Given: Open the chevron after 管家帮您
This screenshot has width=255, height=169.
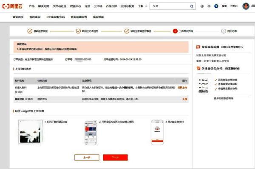Looking at the screenshot, I should pos(242,47).
